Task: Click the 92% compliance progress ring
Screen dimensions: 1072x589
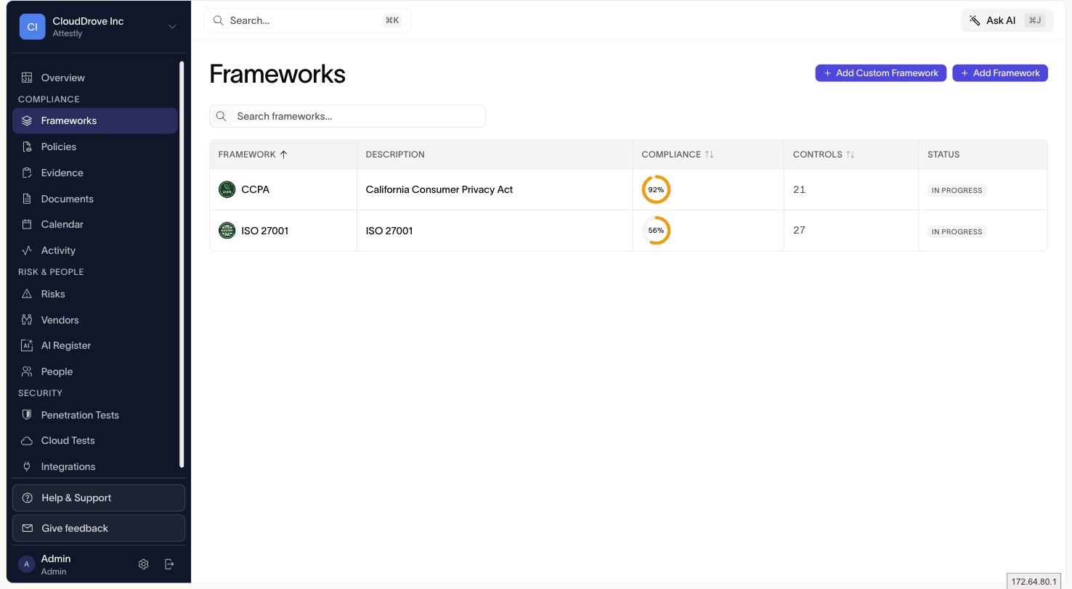Action: [x=656, y=189]
